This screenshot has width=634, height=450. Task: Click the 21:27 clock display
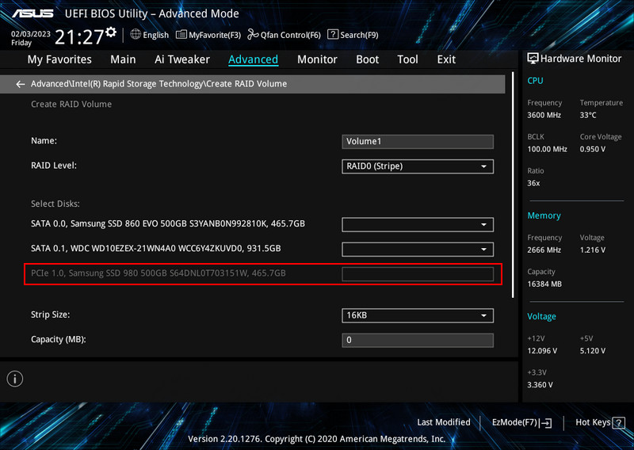click(79, 36)
